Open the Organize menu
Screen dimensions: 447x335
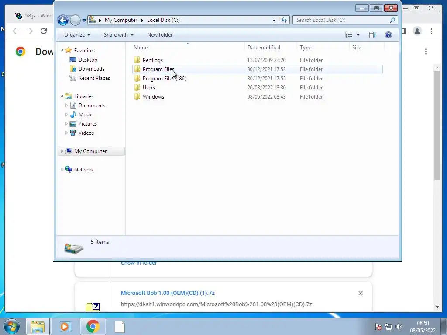77,35
